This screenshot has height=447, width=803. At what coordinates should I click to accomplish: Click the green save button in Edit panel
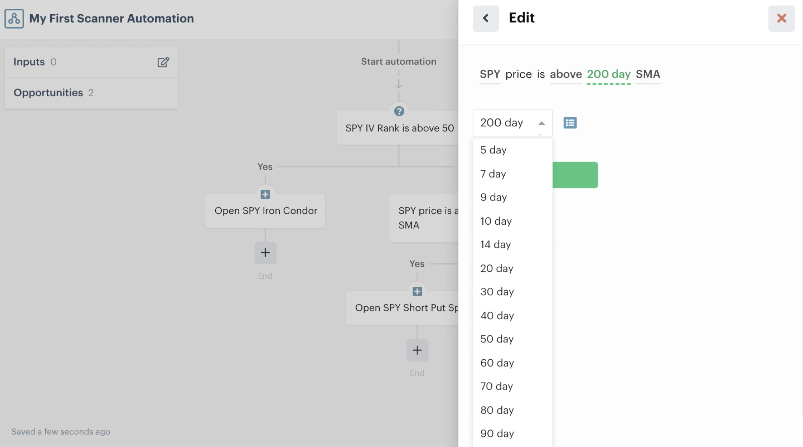click(575, 175)
